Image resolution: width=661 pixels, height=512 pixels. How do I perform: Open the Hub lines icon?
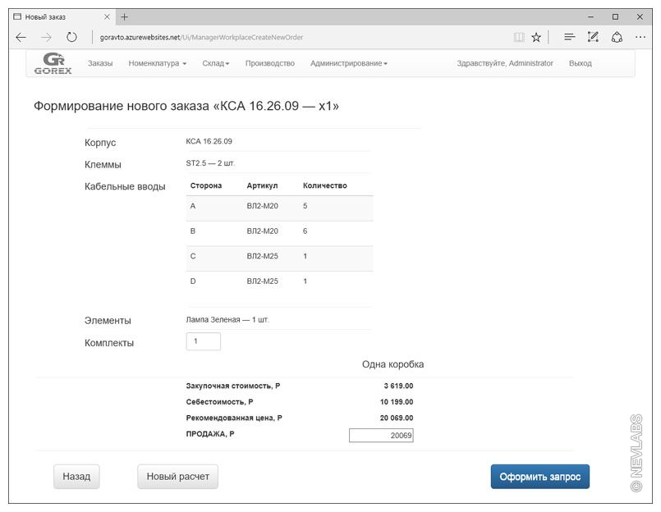[x=569, y=37]
